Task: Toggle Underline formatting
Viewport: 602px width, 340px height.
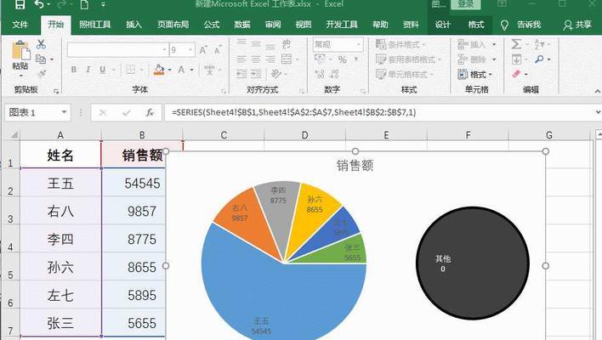Action: pyautogui.click(x=103, y=70)
